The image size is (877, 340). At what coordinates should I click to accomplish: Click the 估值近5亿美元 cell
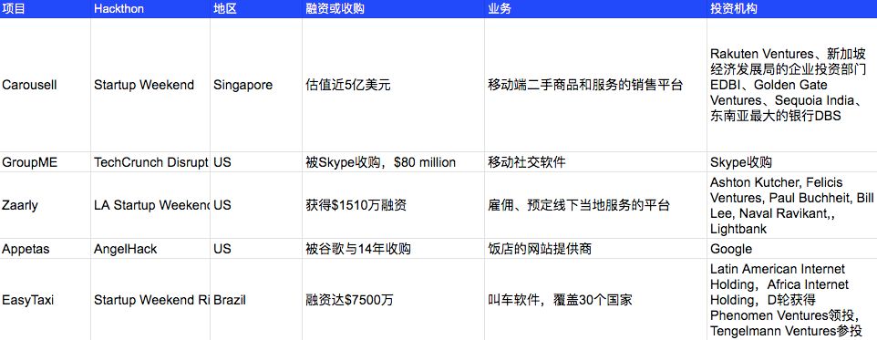coord(393,85)
